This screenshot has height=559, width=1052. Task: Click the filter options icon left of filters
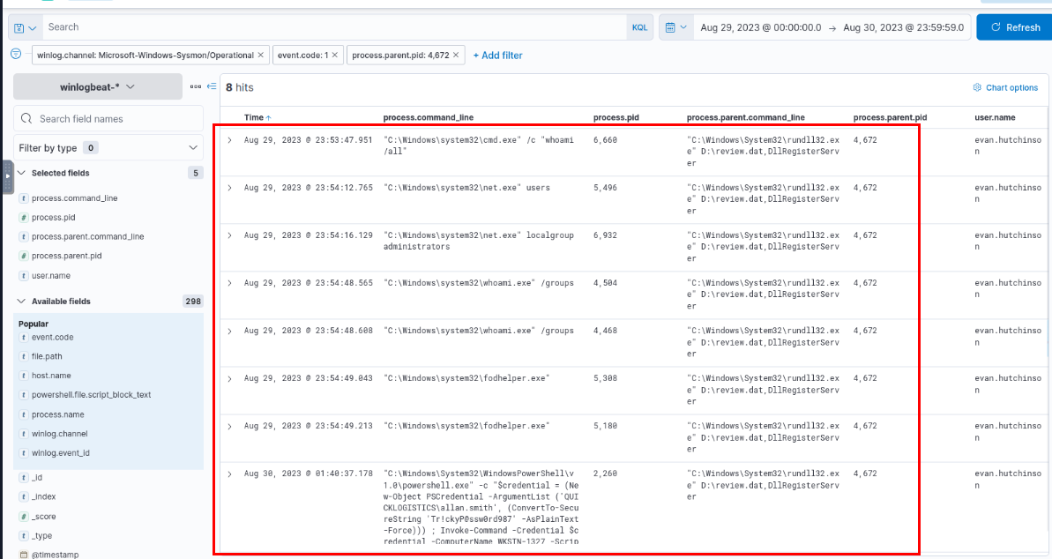coord(16,55)
